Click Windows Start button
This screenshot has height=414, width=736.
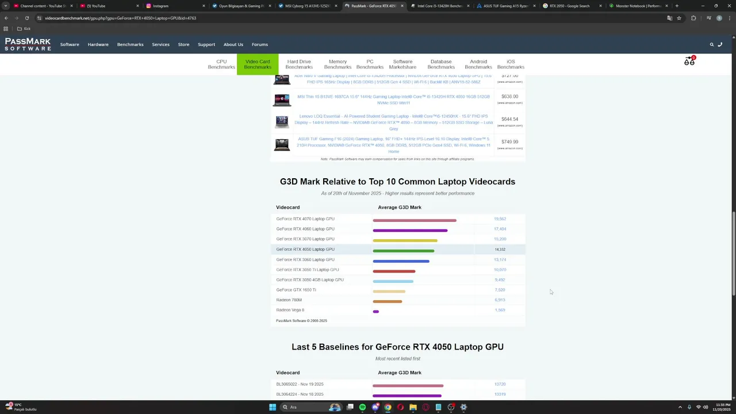(x=273, y=407)
